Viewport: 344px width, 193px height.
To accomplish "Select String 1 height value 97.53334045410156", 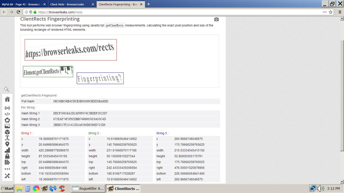I will coord(53,156).
